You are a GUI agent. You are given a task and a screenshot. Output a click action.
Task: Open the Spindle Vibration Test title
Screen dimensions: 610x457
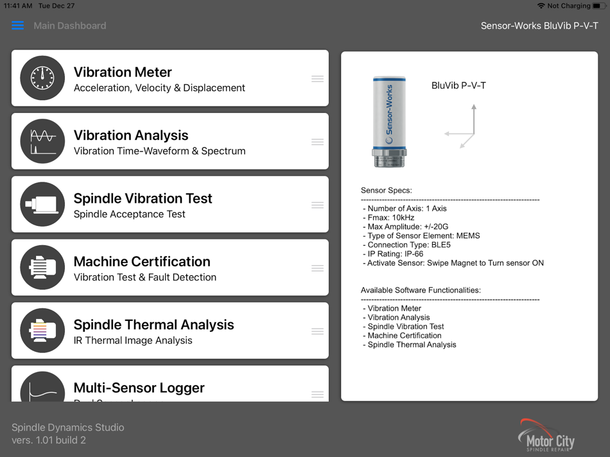(x=143, y=198)
